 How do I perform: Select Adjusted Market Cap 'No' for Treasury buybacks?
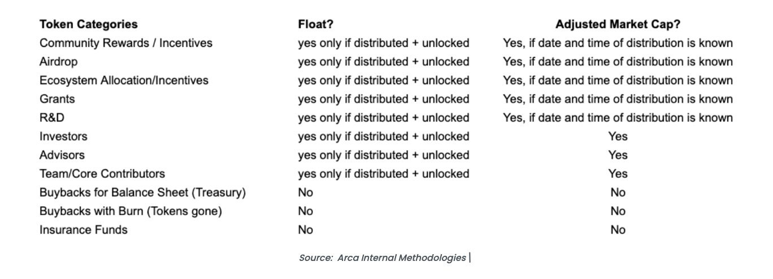click(x=618, y=192)
